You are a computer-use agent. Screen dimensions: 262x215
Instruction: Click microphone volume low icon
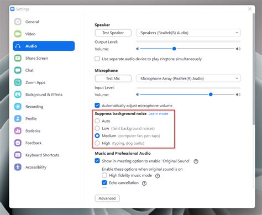(x=137, y=95)
